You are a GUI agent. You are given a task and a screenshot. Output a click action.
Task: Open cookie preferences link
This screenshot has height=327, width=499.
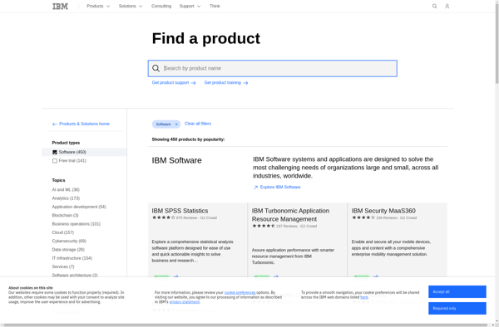click(240, 292)
